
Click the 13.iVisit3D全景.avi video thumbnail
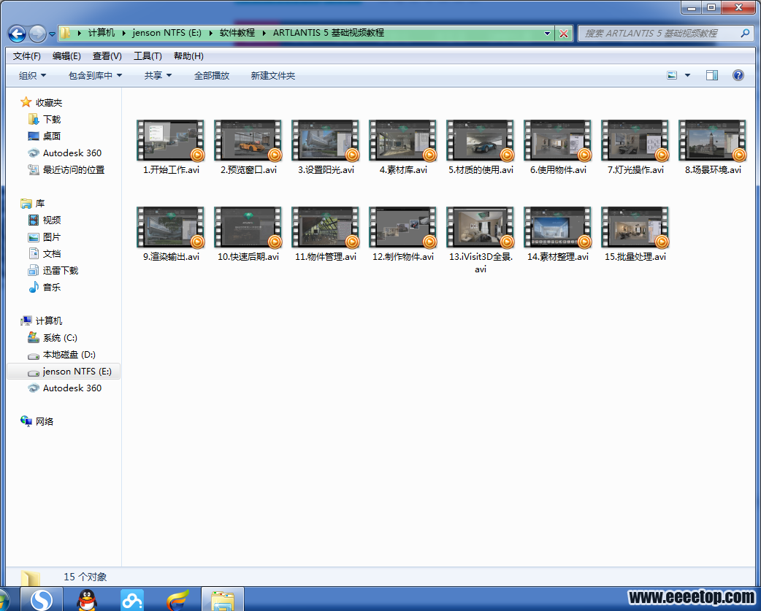(x=480, y=227)
